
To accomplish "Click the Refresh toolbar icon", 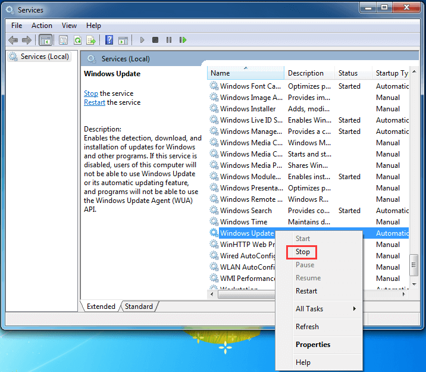I will (x=77, y=40).
